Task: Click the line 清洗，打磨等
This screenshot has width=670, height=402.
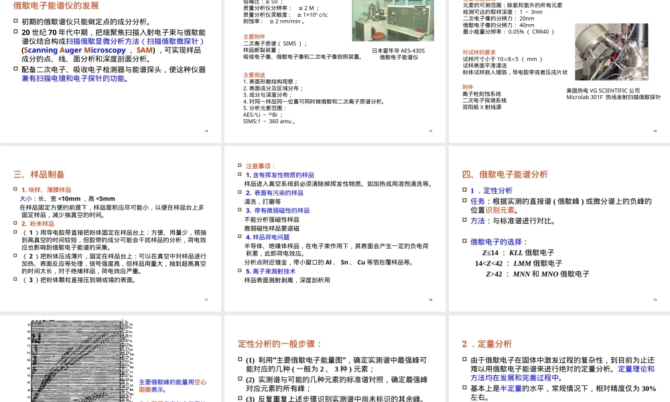Action: click(263, 202)
